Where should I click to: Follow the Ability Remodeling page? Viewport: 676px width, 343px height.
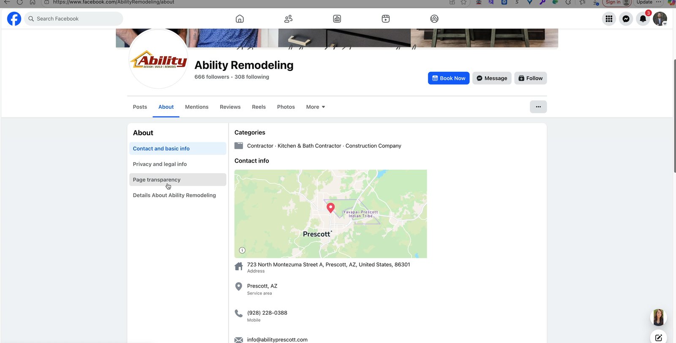531,78
